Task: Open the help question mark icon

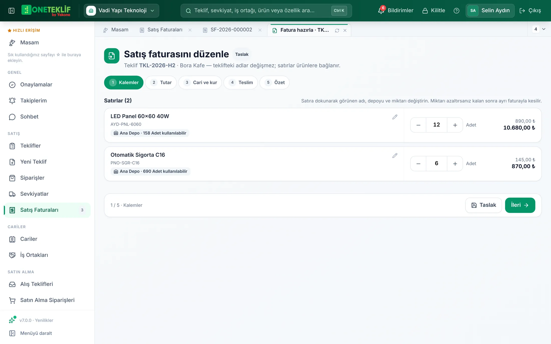Action: [x=456, y=11]
